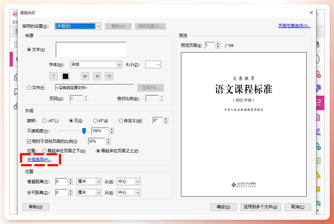
Task: Click 应用到多个文件 button
Action: point(260,207)
